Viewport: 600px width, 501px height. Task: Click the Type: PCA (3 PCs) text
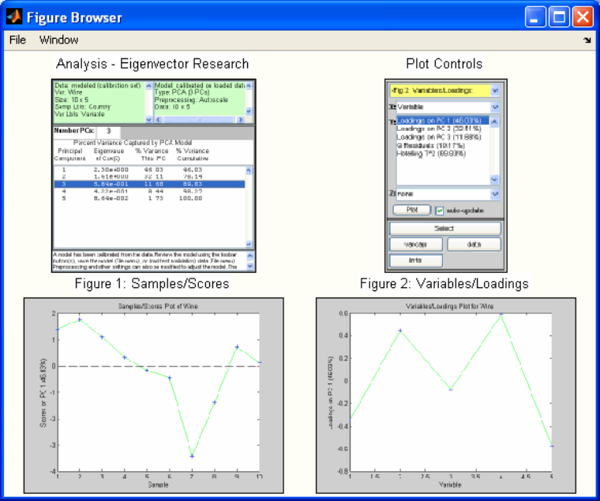[x=182, y=92]
